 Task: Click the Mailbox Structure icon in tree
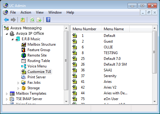tap(24, 44)
